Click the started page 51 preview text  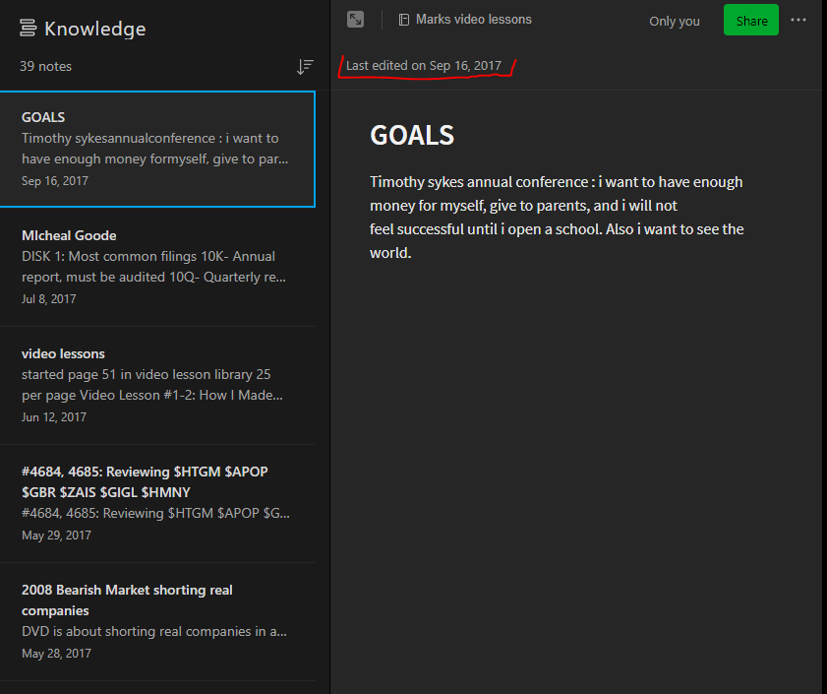coord(152,385)
